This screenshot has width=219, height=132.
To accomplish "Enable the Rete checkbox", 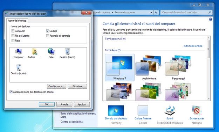I will coord(13,41).
